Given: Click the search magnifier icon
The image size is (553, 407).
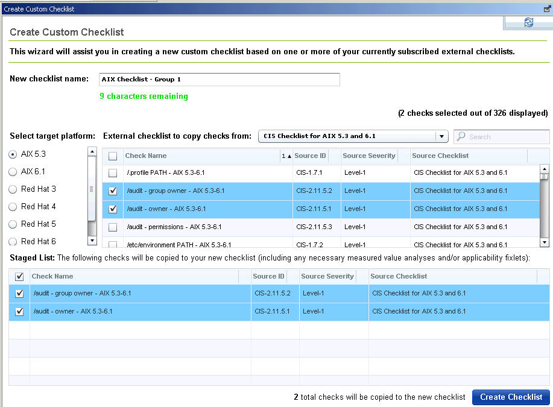Looking at the screenshot, I should (x=461, y=136).
